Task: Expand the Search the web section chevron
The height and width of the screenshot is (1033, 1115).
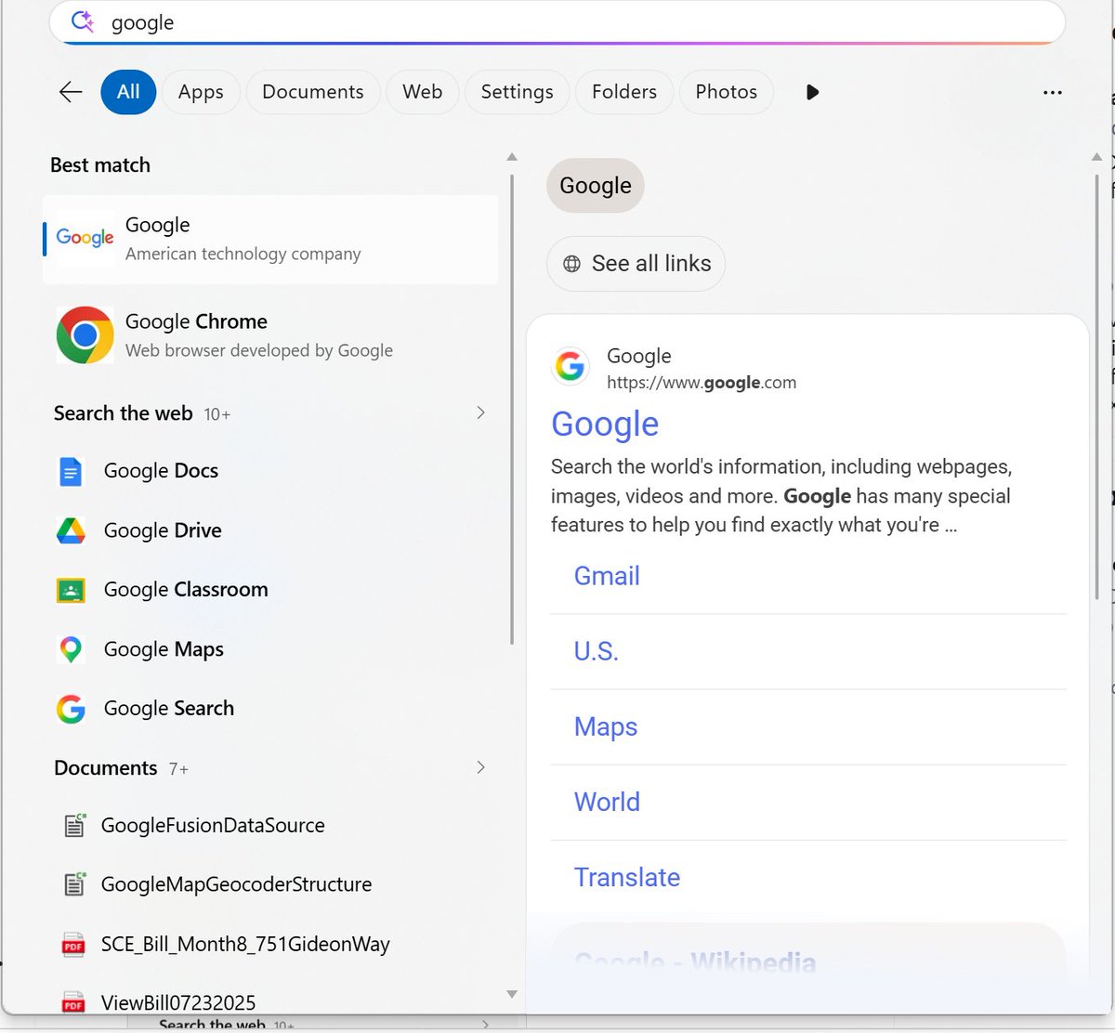Action: click(480, 412)
